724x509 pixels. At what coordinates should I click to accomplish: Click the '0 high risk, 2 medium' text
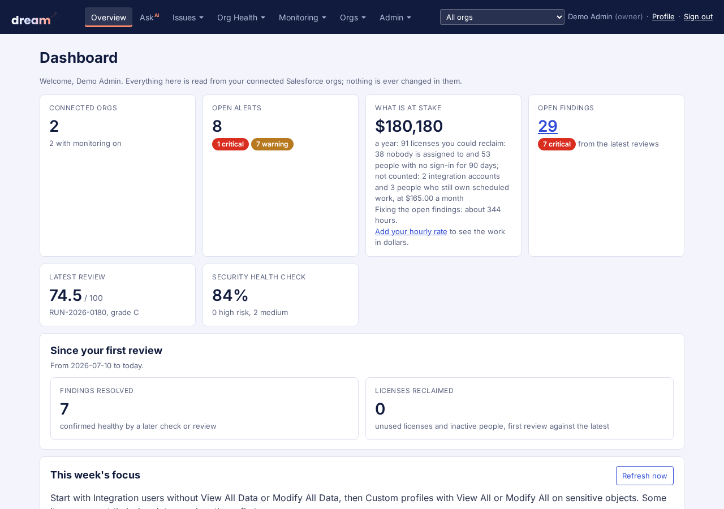250,312
